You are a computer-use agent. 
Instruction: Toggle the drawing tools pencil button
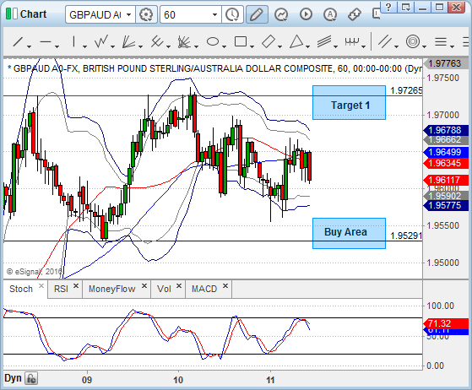pyautogui.click(x=257, y=14)
